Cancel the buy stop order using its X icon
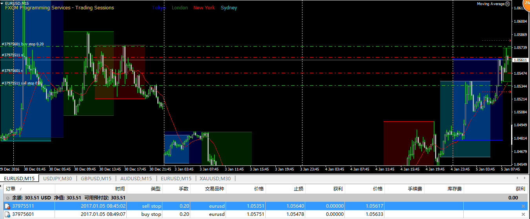 click(523, 214)
